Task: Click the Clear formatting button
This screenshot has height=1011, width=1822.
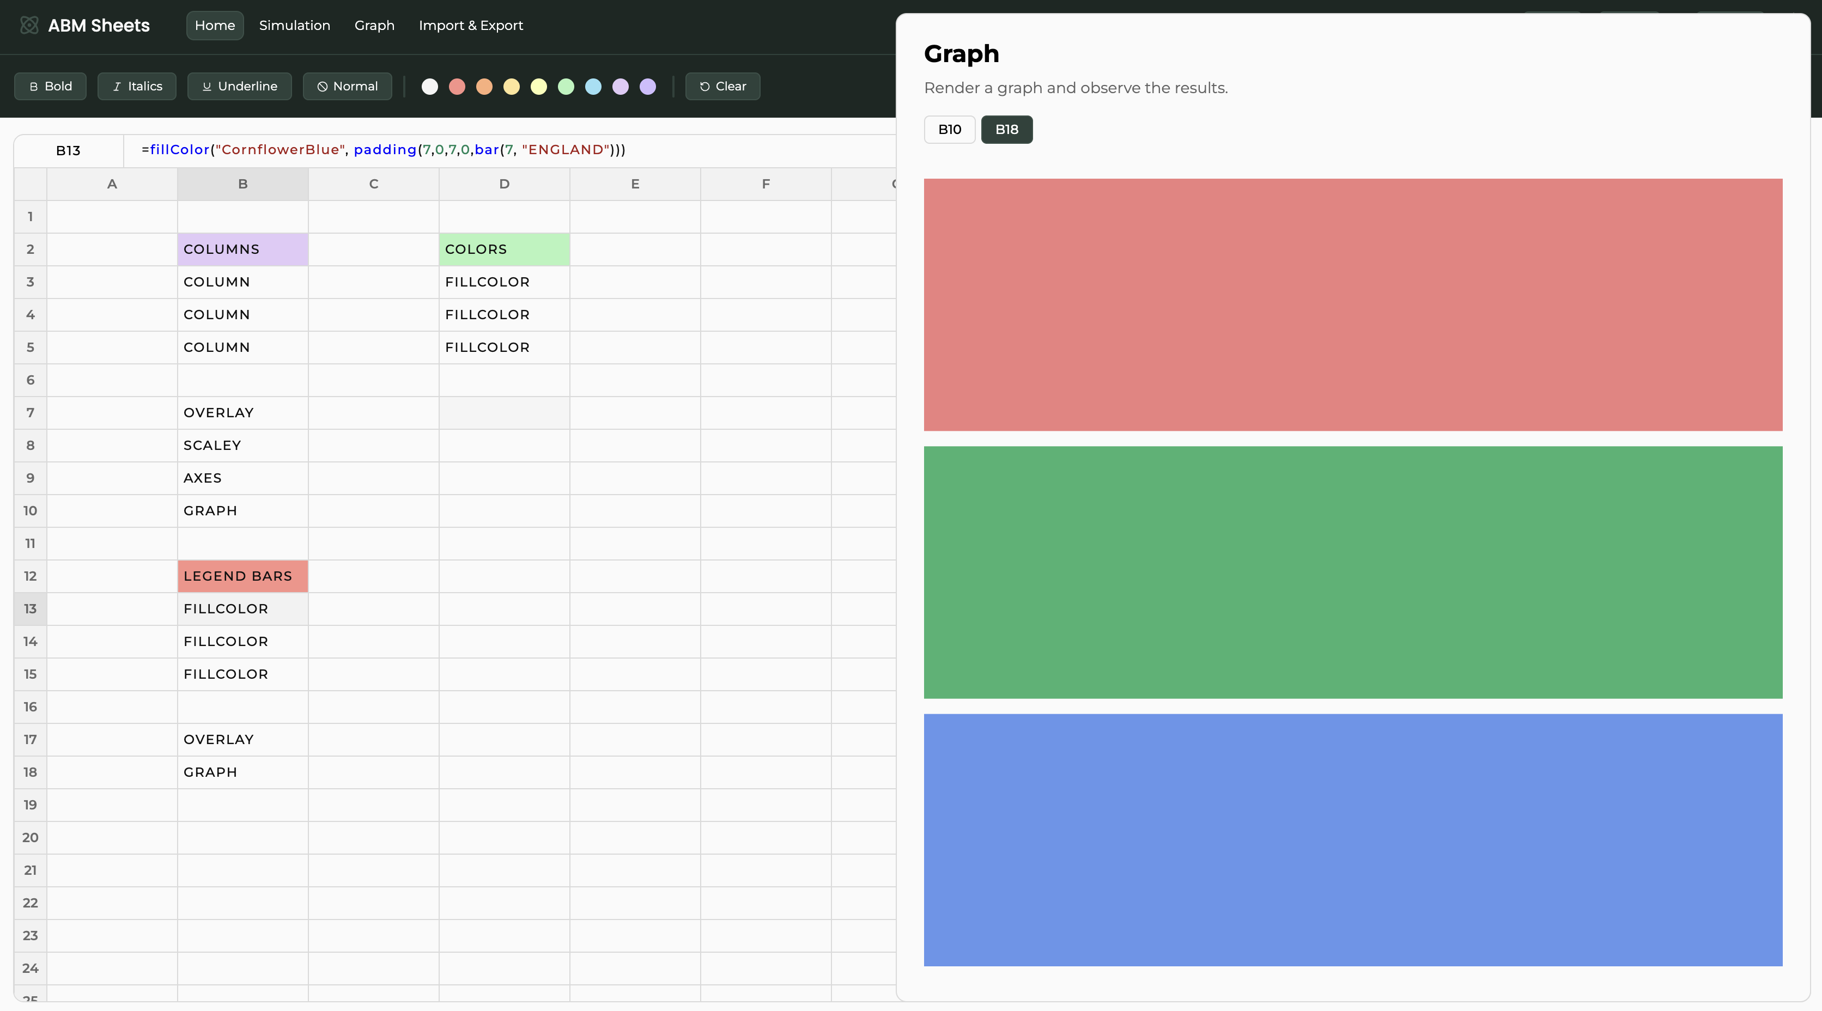Action: 722,86
